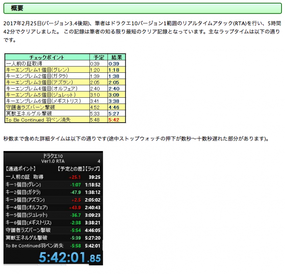Click the result time 3:38
The image size is (285, 274).
(x=114, y=101)
